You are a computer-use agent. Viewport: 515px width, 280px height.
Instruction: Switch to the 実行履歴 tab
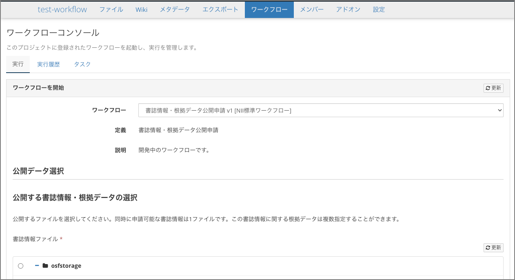[x=48, y=64]
